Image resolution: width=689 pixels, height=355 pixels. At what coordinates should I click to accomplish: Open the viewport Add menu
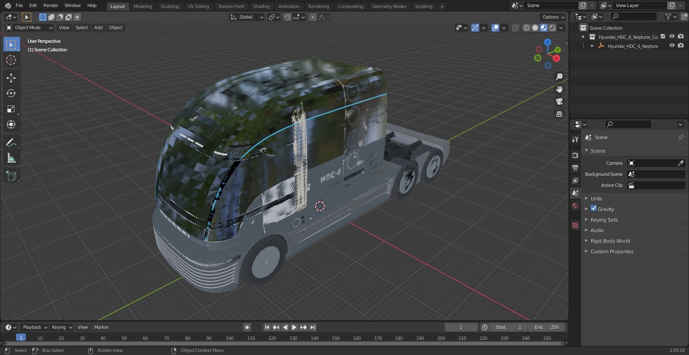(x=98, y=28)
